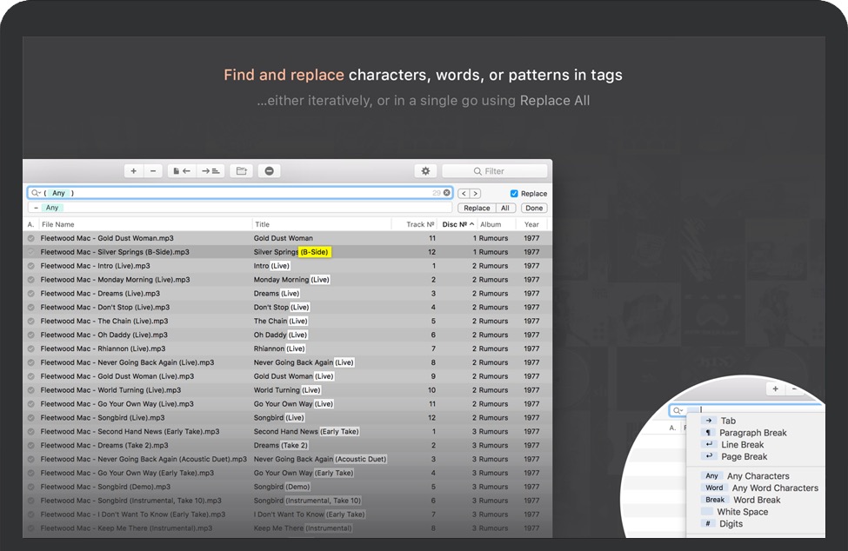Screen dimensions: 848x551
Task: Sort by the Disc Nº column
Action: pos(457,224)
